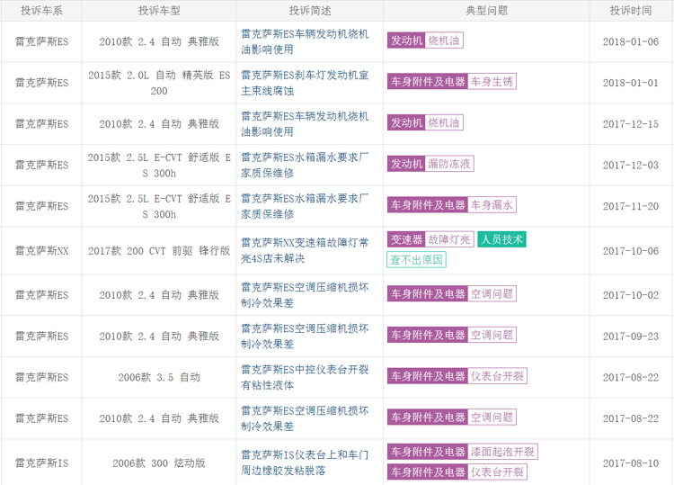Select the date 2017-10-02
Image resolution: width=674 pixels, height=485 pixels.
tap(631, 295)
